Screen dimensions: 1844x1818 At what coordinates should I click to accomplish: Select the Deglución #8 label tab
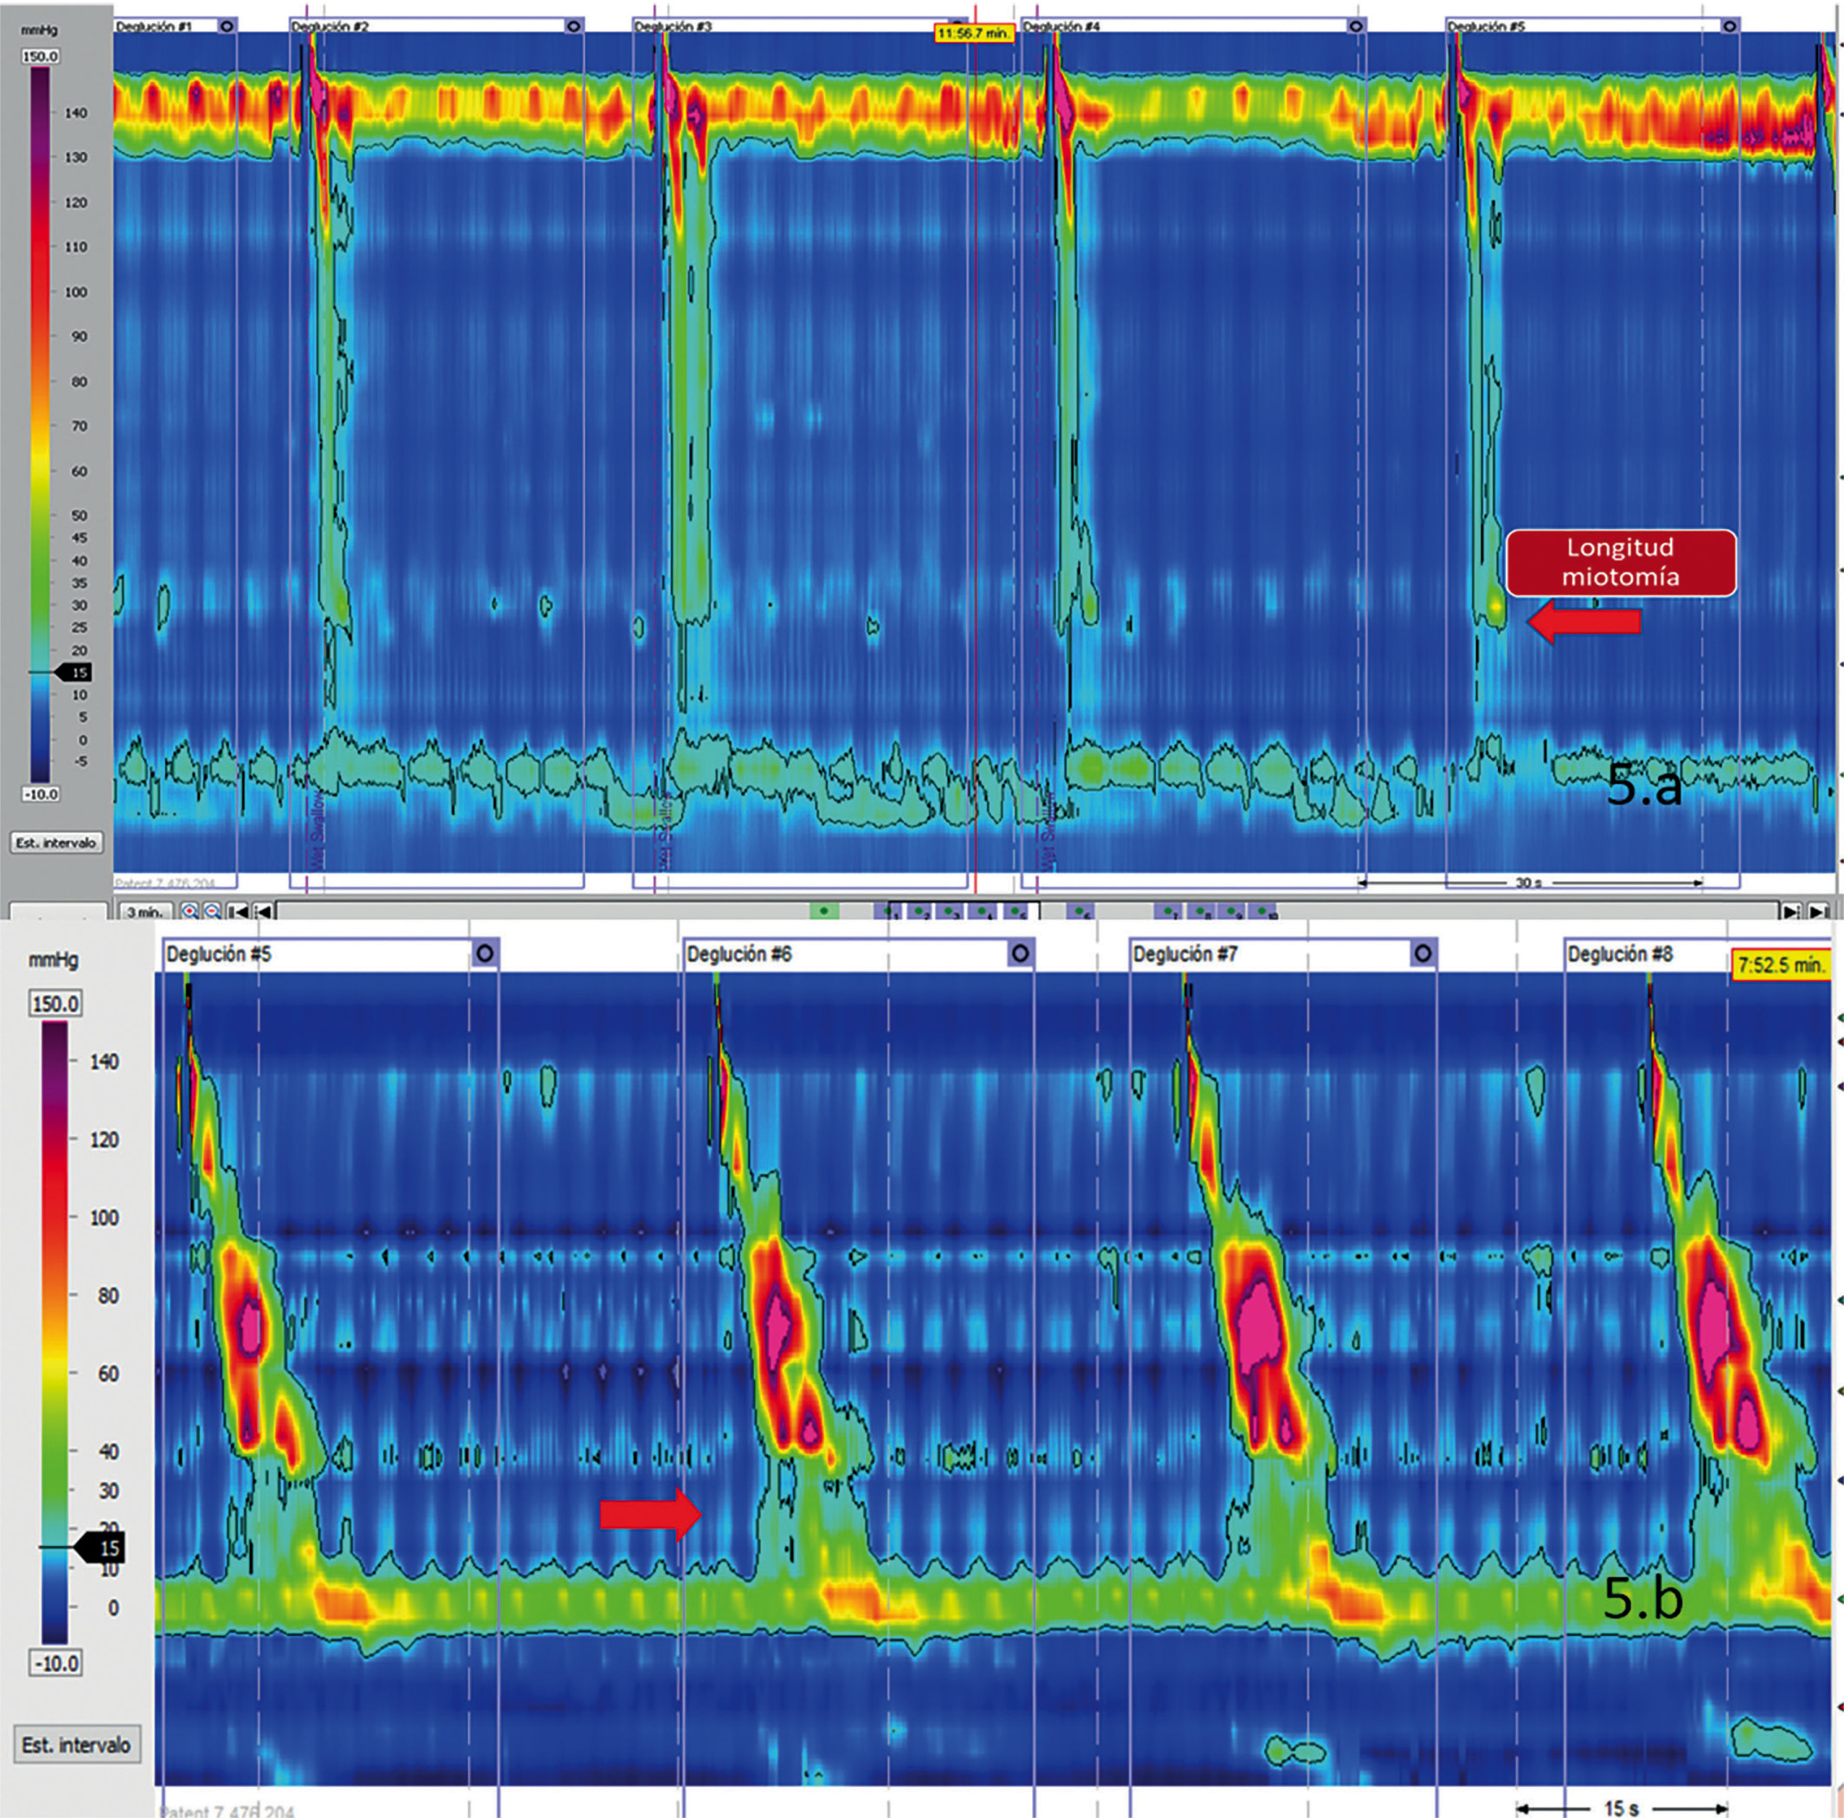click(x=1620, y=953)
